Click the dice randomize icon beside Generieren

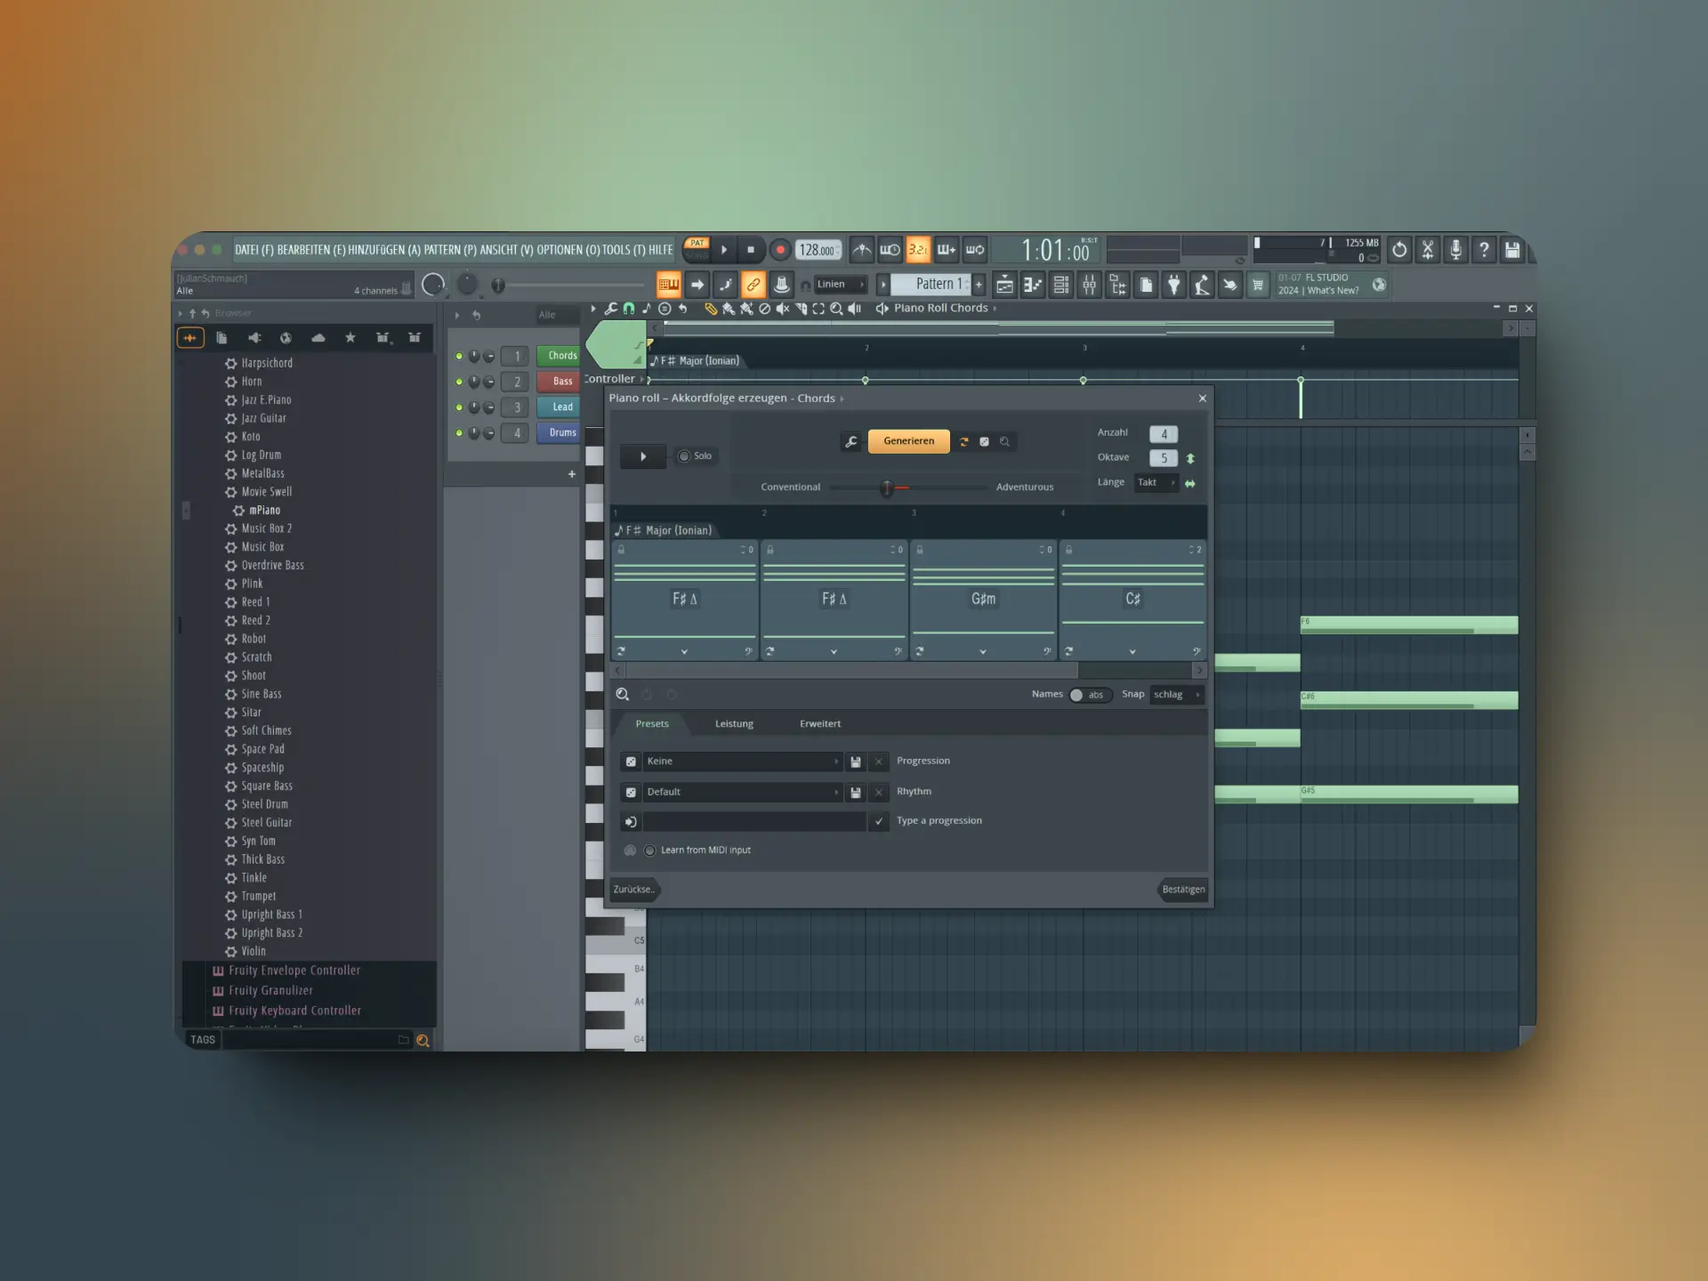[984, 442]
